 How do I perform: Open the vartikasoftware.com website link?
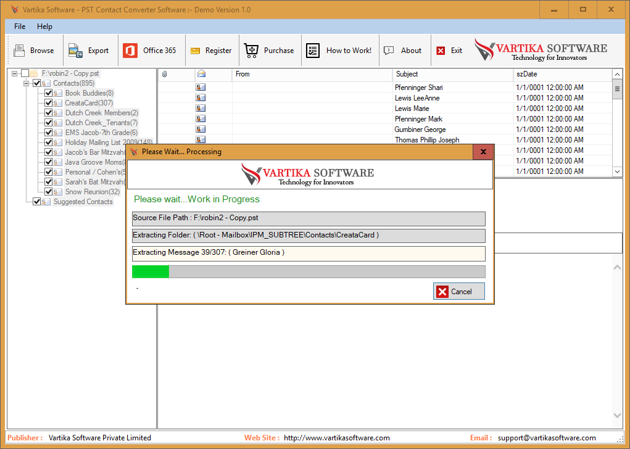point(337,438)
